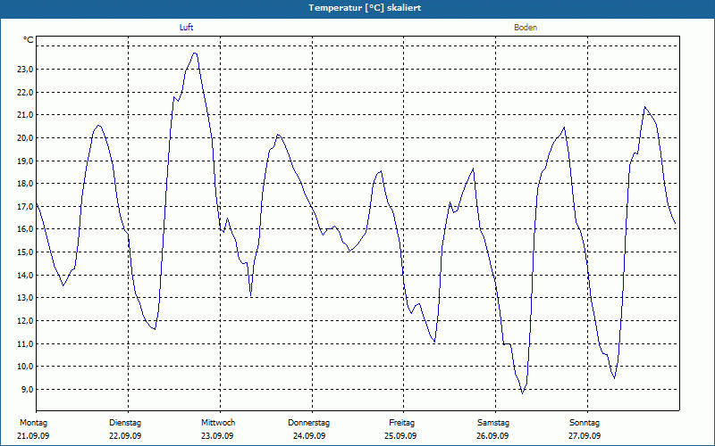Select the 12,0 y-axis value
The width and height of the screenshot is (715, 446).
25,320
